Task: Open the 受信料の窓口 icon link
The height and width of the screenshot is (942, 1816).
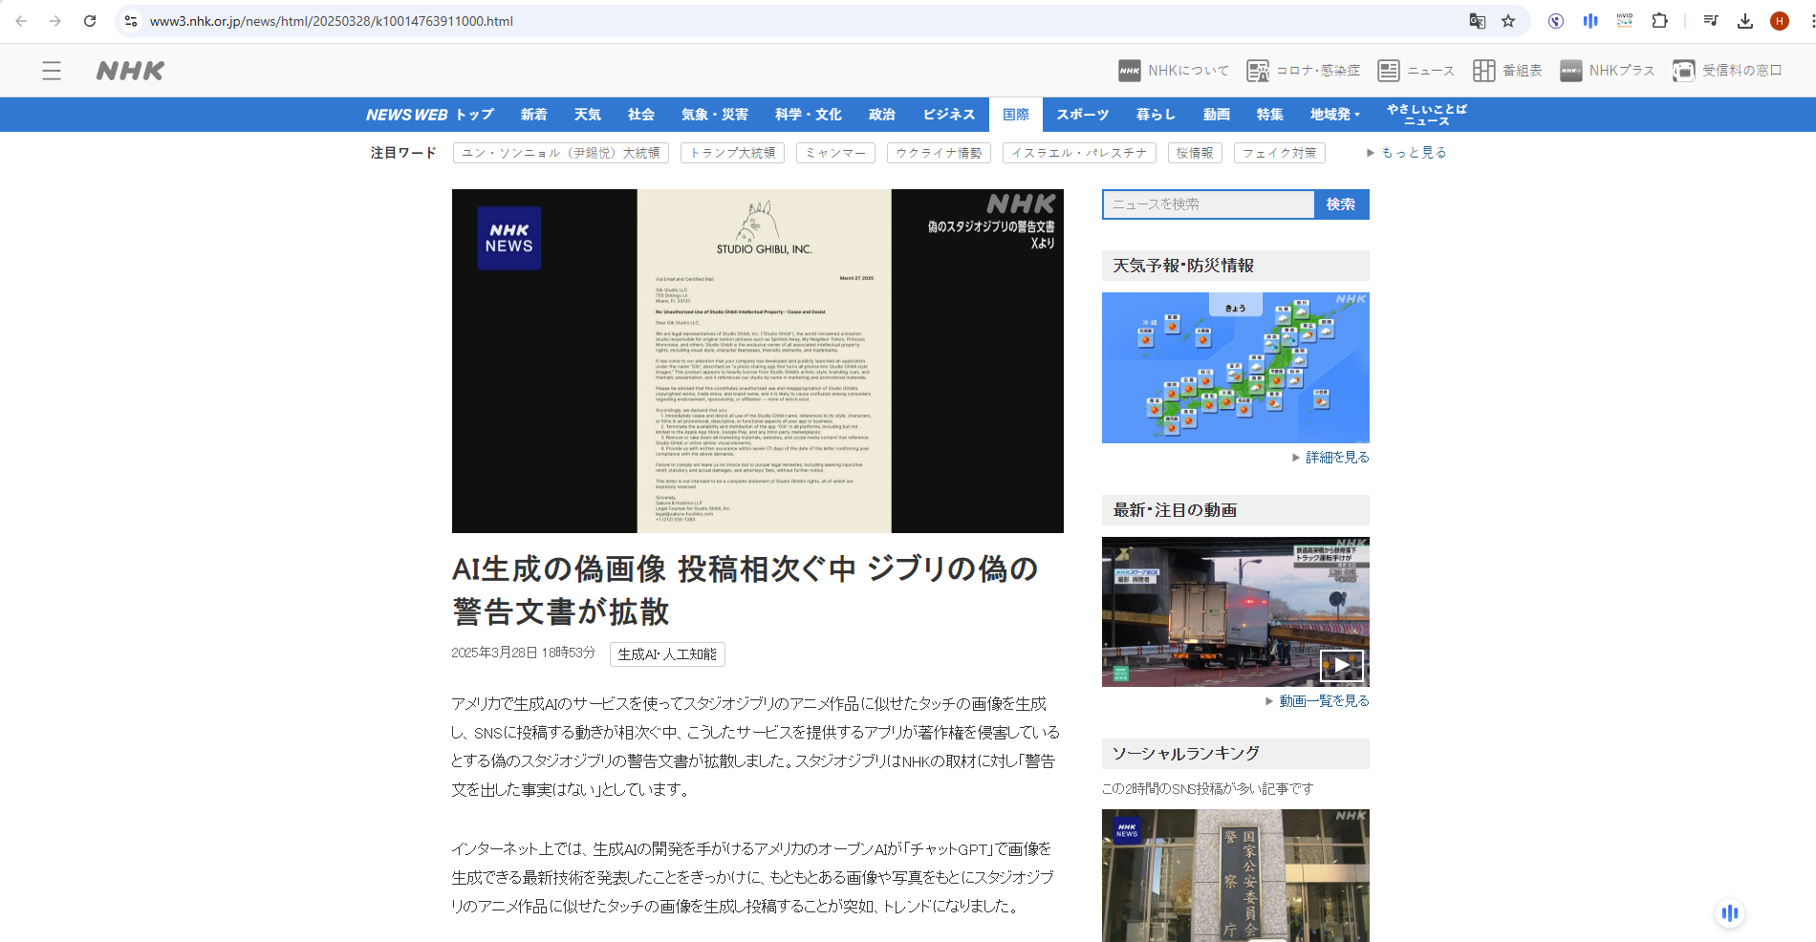Action: [1683, 71]
